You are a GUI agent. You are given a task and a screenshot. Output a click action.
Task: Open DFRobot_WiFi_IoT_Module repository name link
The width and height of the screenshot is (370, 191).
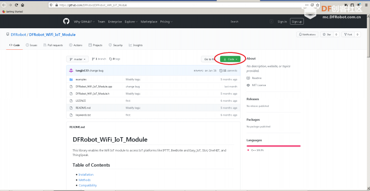[x=53, y=35]
